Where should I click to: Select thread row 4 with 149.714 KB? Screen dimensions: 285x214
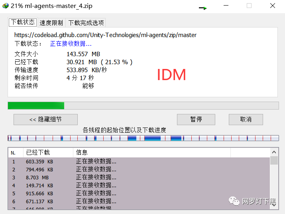tap(139, 185)
